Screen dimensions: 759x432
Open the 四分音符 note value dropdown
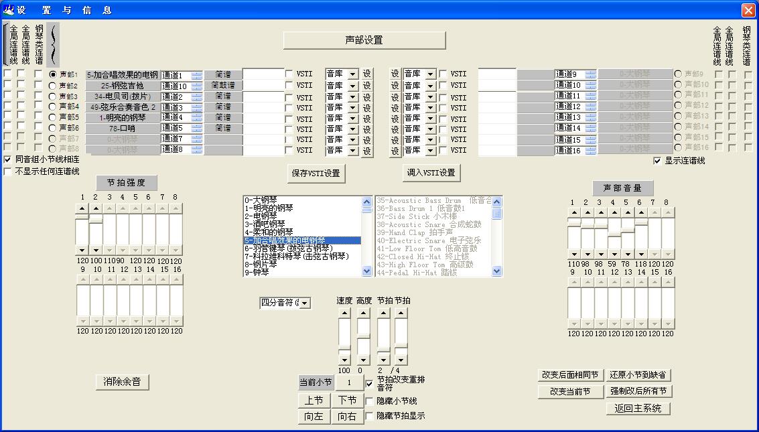pyautogui.click(x=305, y=303)
